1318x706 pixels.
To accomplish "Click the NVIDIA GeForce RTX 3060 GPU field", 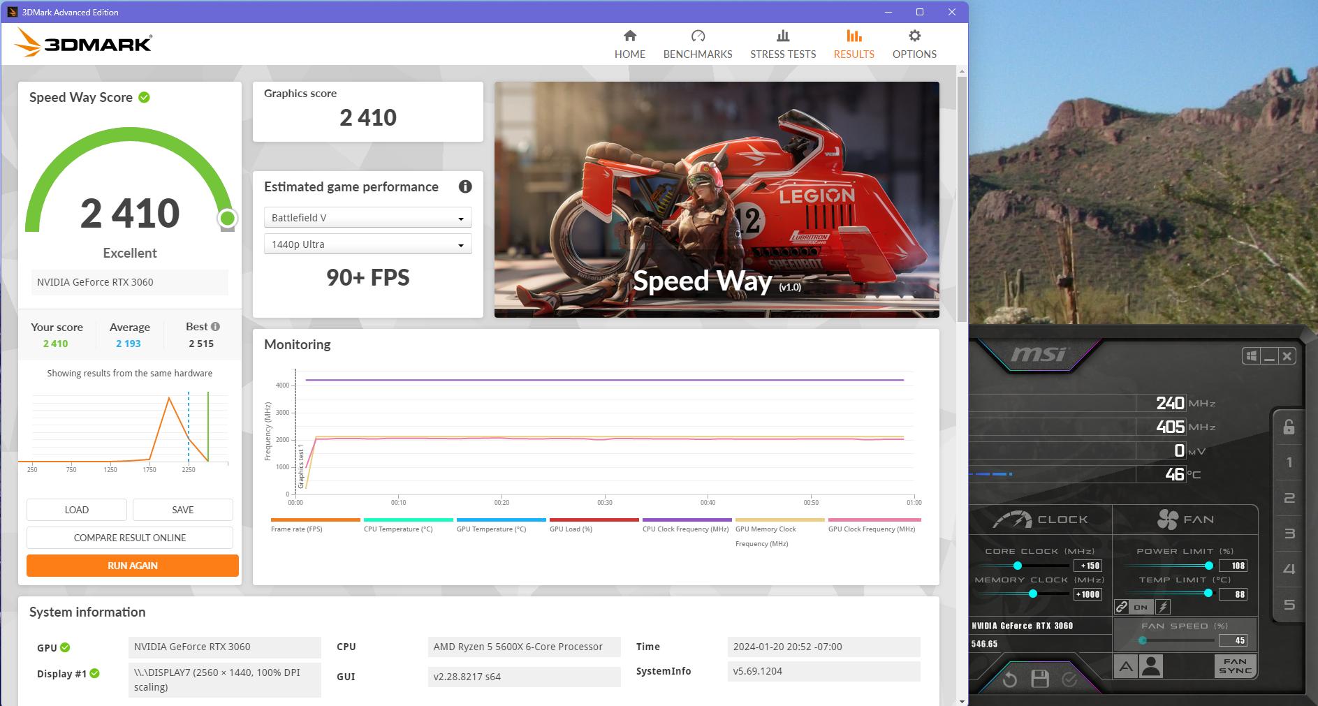I will (x=225, y=647).
